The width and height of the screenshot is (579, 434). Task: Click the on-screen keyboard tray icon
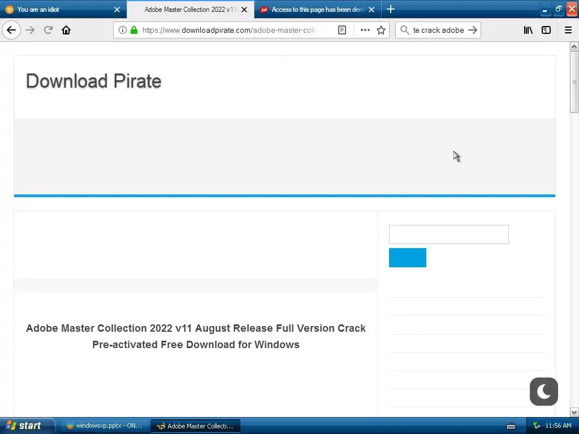(511, 426)
